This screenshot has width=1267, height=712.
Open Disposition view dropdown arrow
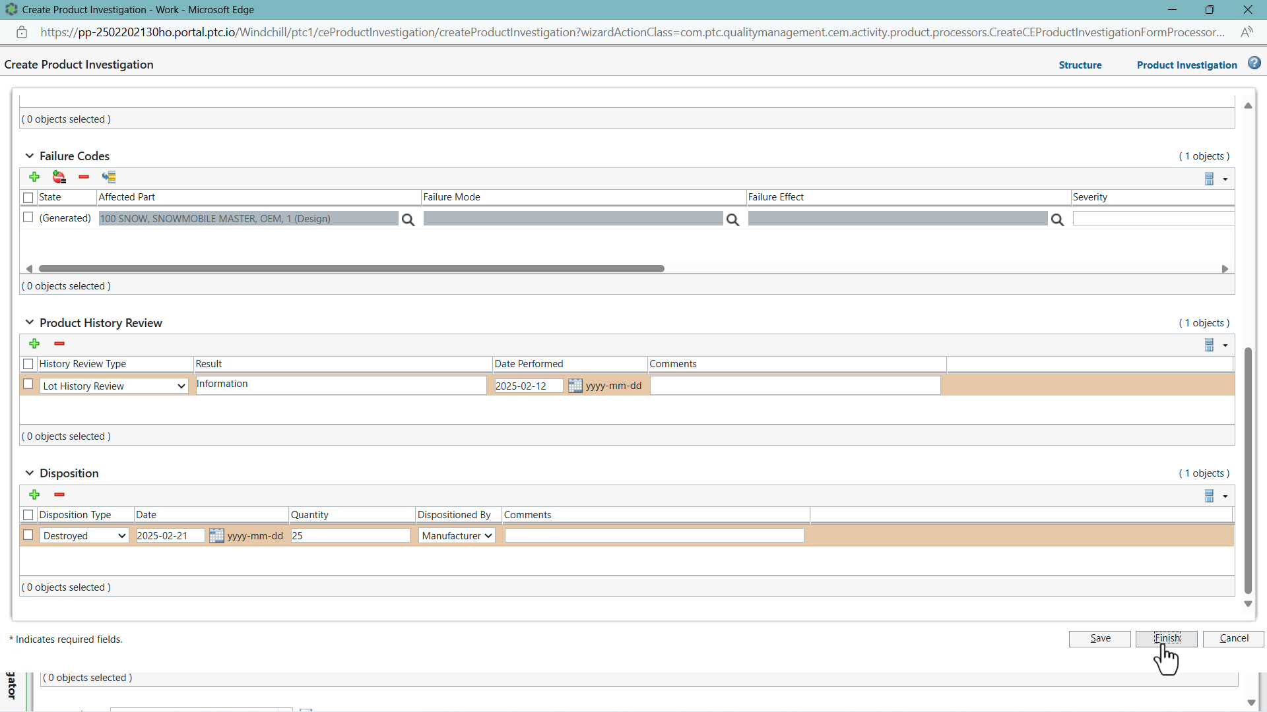click(x=1225, y=496)
